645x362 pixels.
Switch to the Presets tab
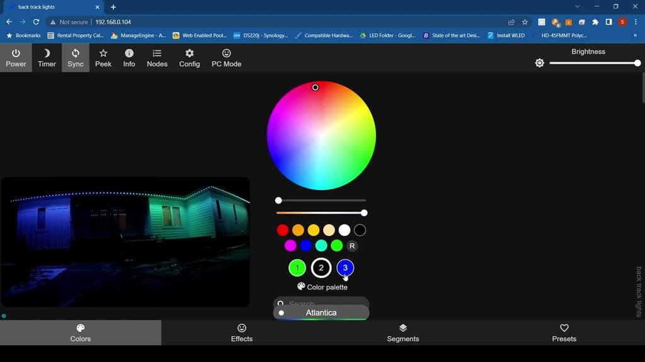coord(564,333)
